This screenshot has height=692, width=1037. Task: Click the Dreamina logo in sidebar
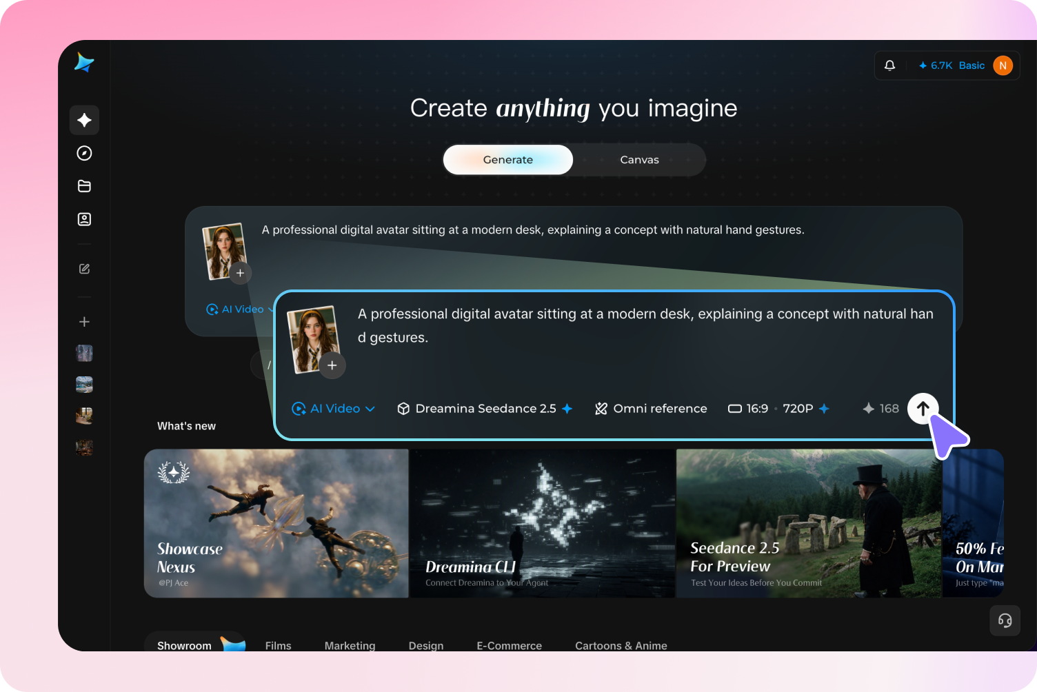tap(84, 63)
